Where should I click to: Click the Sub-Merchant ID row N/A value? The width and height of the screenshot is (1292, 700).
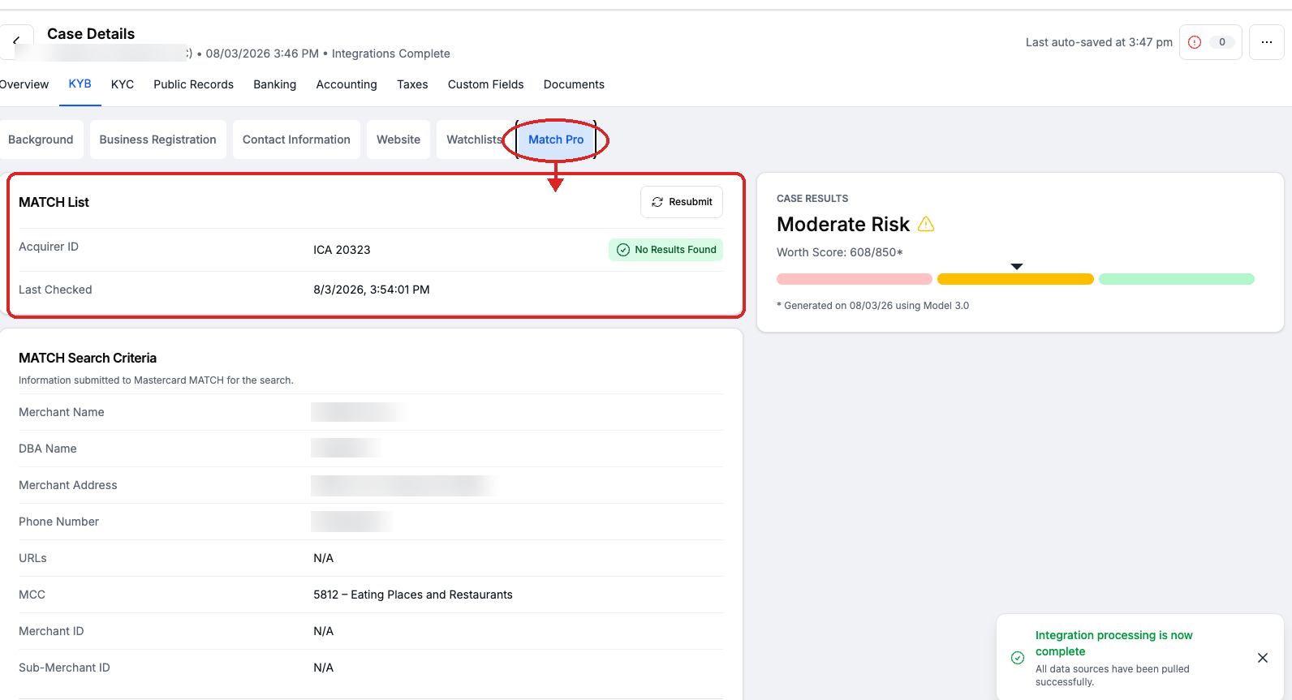324,668
